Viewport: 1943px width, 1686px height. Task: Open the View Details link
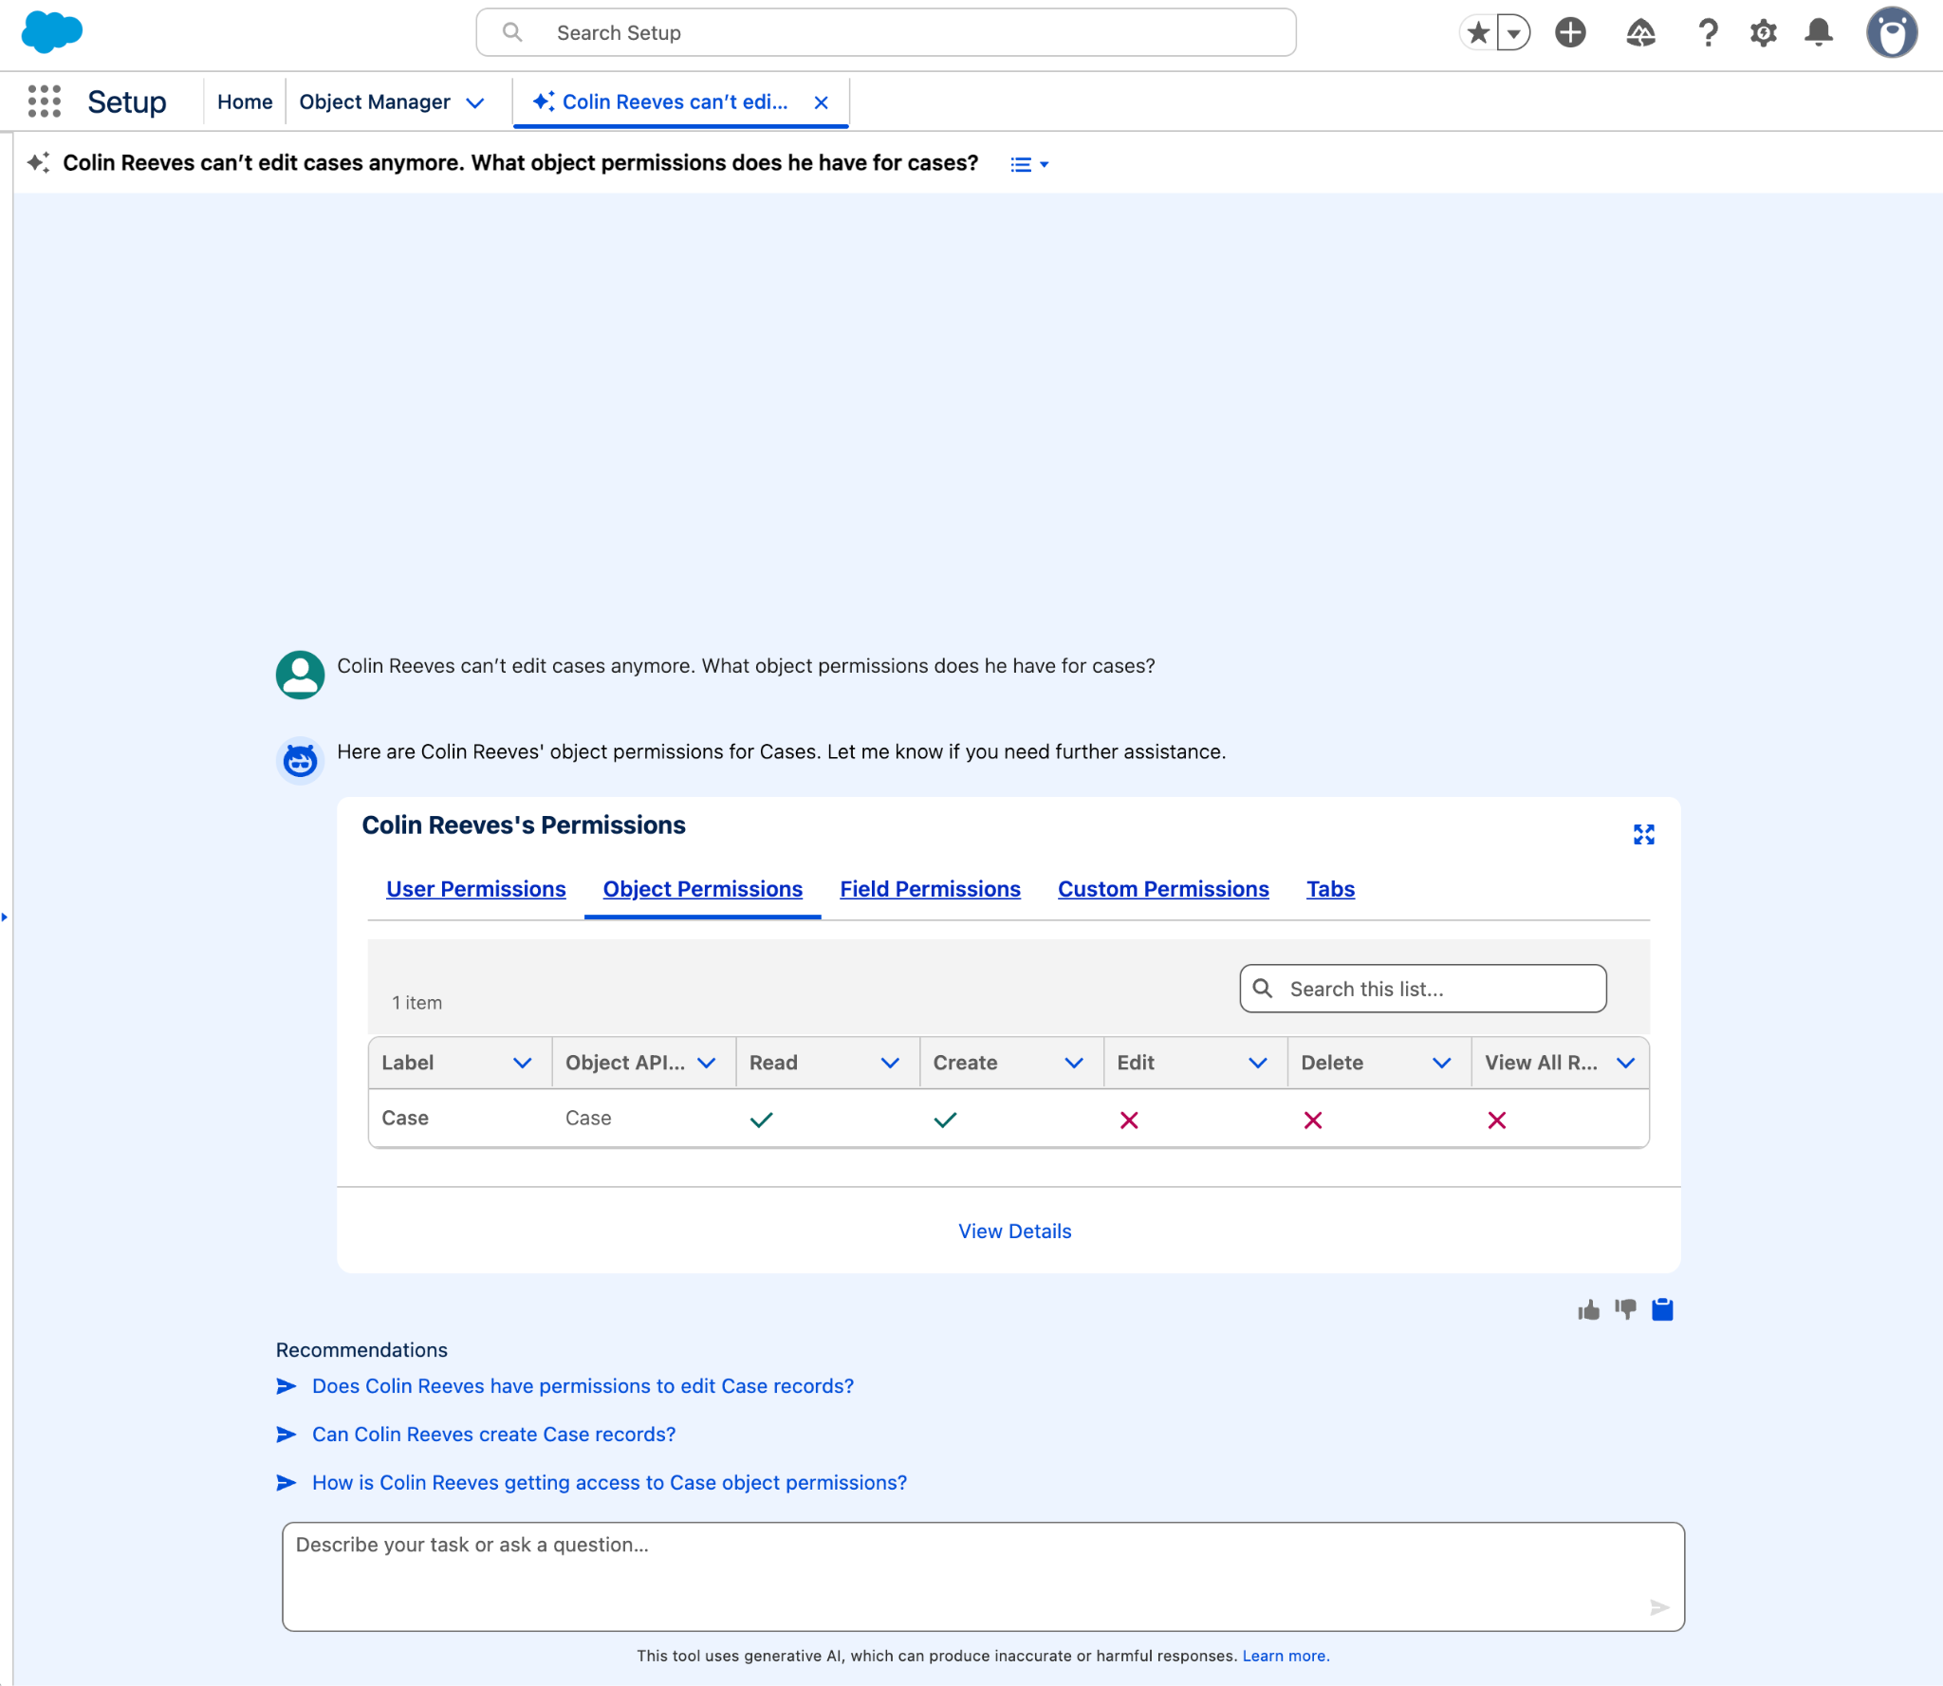coord(1014,1231)
